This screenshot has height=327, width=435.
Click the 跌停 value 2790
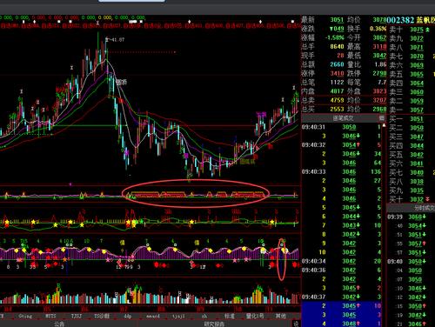click(379, 73)
